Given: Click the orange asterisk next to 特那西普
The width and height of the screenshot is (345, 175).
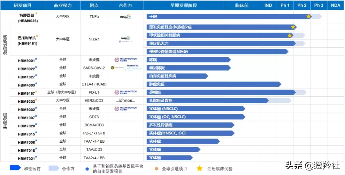Looking at the screenshot, I should click(x=36, y=13).
